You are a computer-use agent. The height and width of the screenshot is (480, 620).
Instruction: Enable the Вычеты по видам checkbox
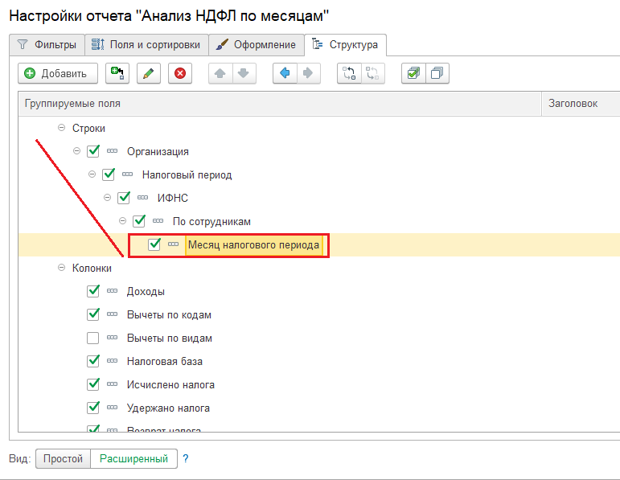tap(93, 338)
